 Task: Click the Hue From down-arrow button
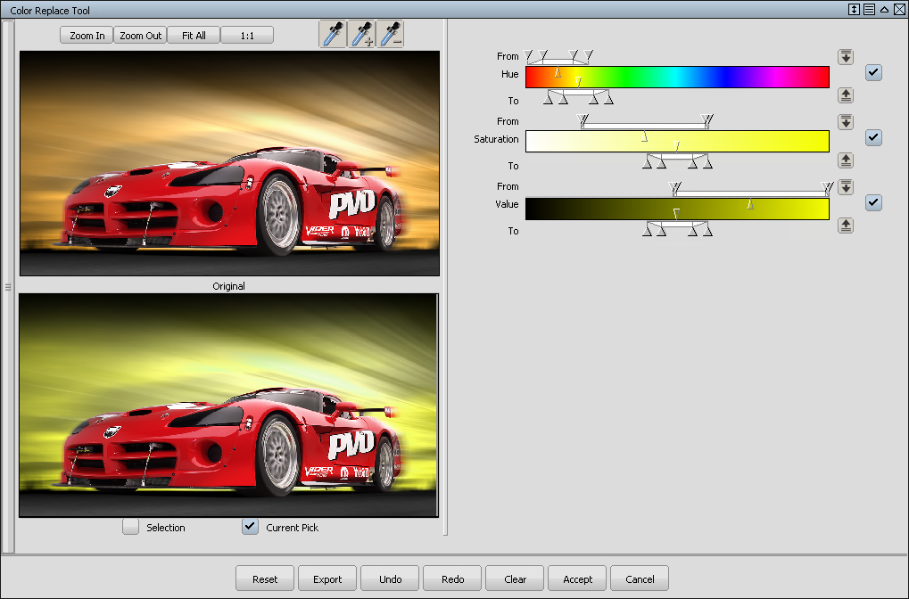[846, 57]
